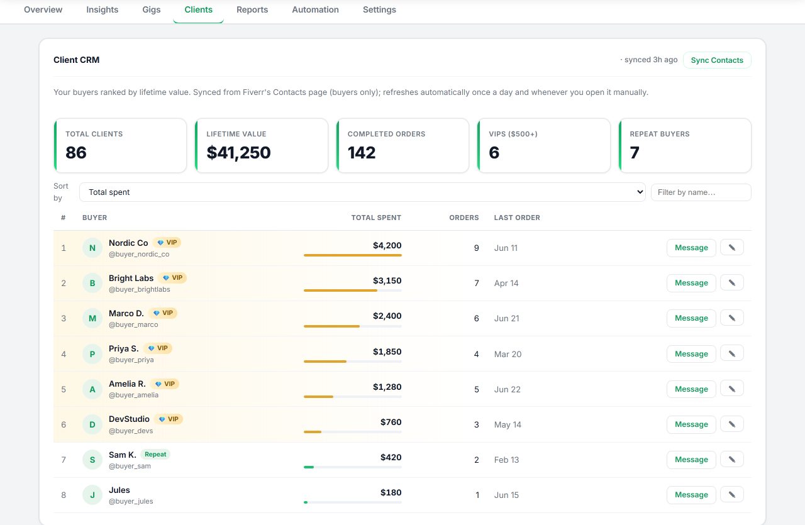Message Sam K.
Screen dimensions: 805x525
[691, 460]
